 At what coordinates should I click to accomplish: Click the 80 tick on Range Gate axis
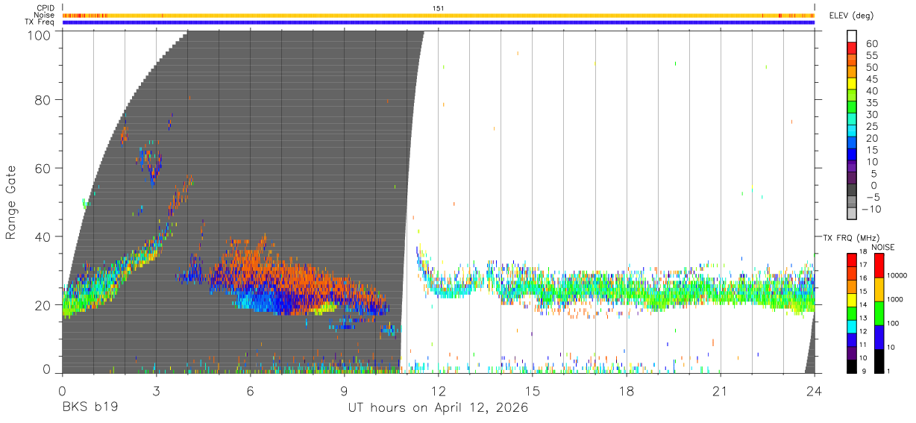43,100
